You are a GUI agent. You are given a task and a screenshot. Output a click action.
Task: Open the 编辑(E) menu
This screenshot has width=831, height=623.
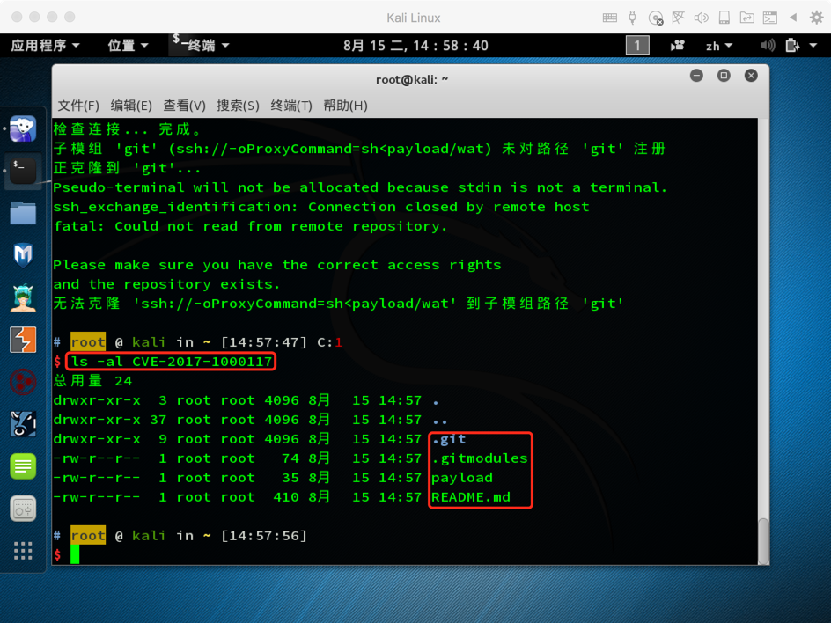tap(131, 106)
